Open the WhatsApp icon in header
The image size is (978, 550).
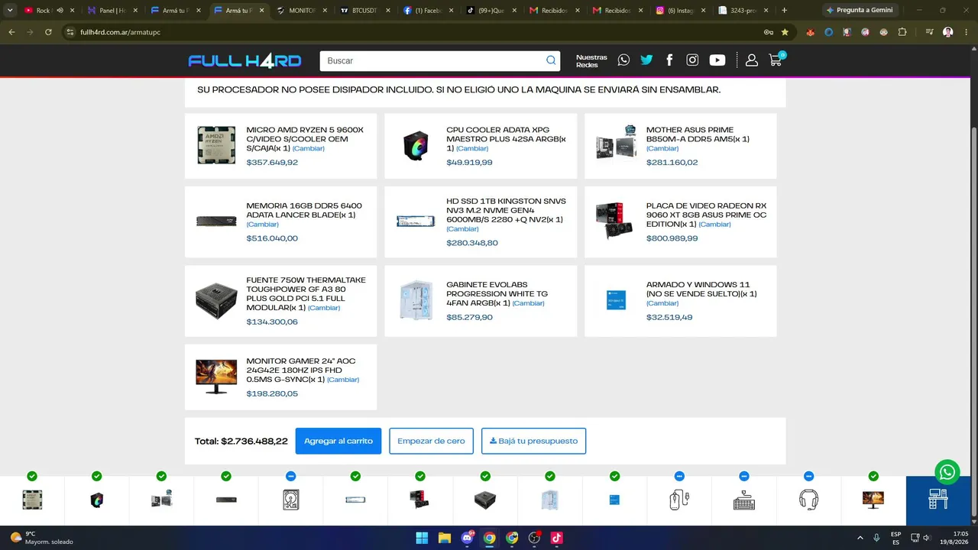(623, 60)
